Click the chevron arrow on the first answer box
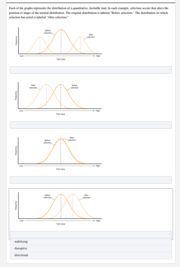 [169, 69]
